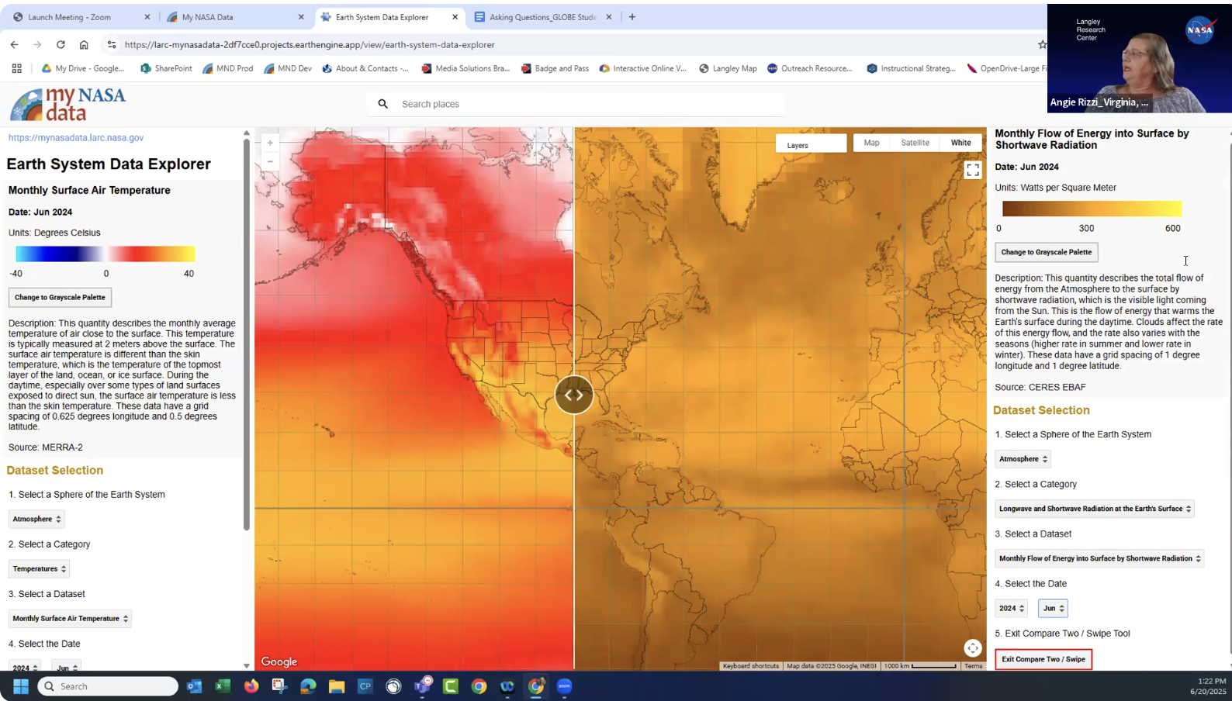
Task: Close the Earth System Data Explorer tab
Action: click(455, 17)
